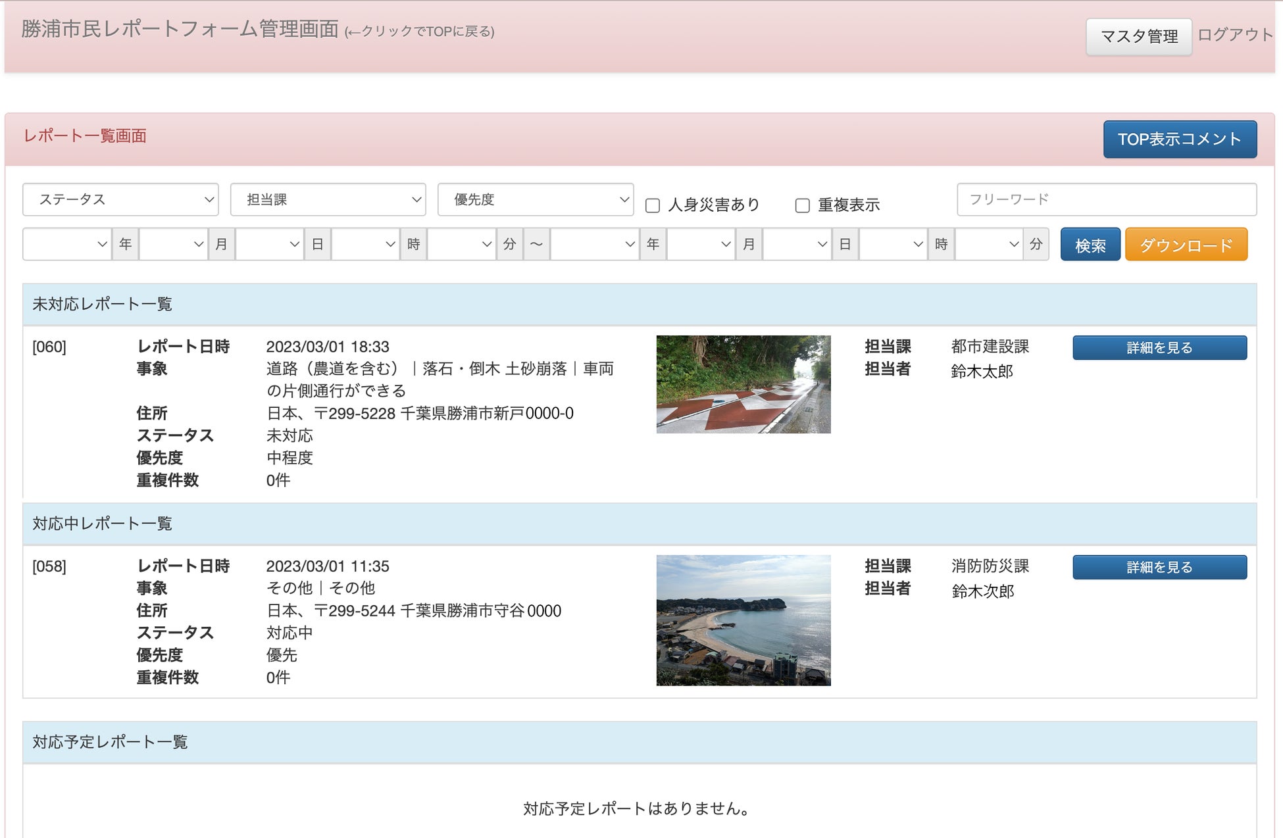Open the end year dropdown after 〜

(594, 244)
